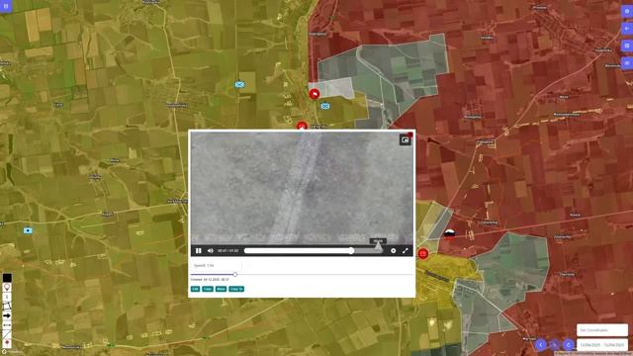Screen dimensions: 633x356
Task: Click the blue button with left arrow
Action: 627,29
